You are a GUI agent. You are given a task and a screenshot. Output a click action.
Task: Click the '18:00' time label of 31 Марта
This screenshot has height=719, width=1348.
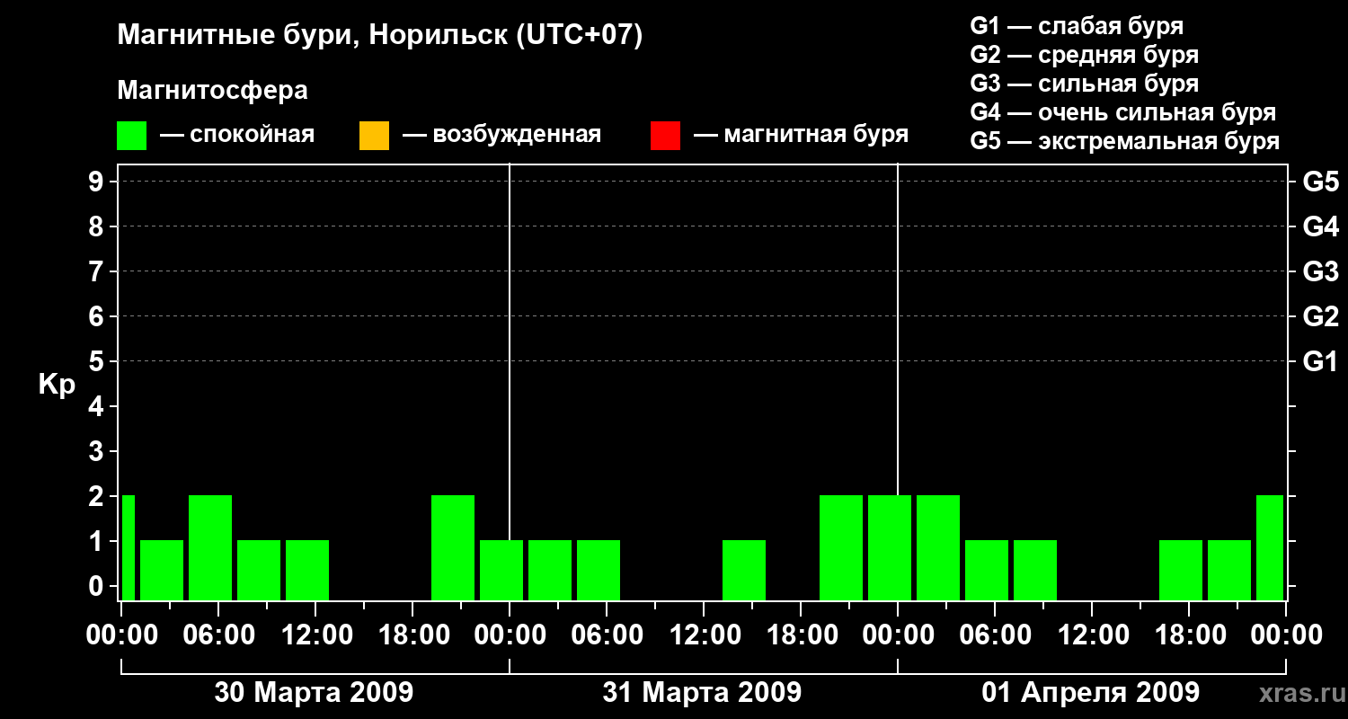click(801, 635)
